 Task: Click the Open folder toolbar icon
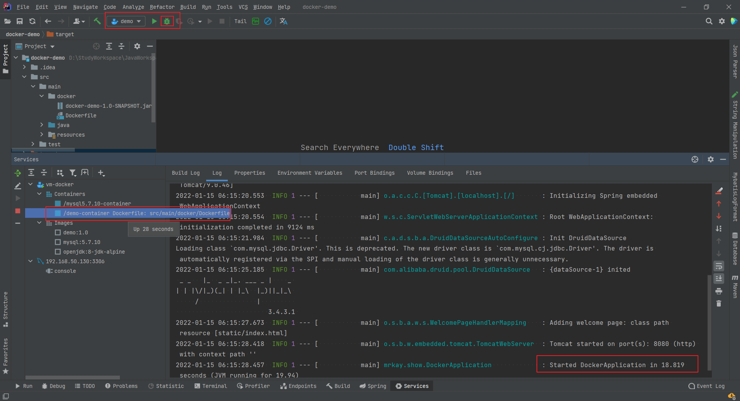(x=7, y=21)
